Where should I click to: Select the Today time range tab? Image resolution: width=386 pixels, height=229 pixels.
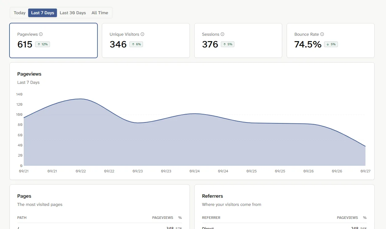(x=20, y=13)
